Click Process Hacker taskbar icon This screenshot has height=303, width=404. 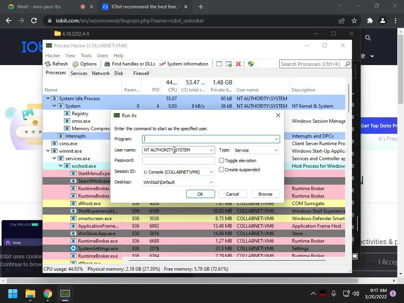coord(65,294)
